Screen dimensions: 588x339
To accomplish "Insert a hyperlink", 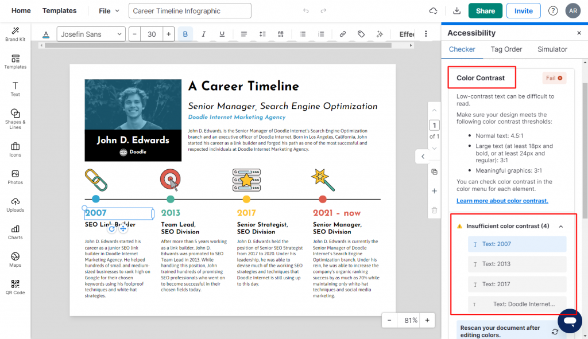I will tap(343, 34).
